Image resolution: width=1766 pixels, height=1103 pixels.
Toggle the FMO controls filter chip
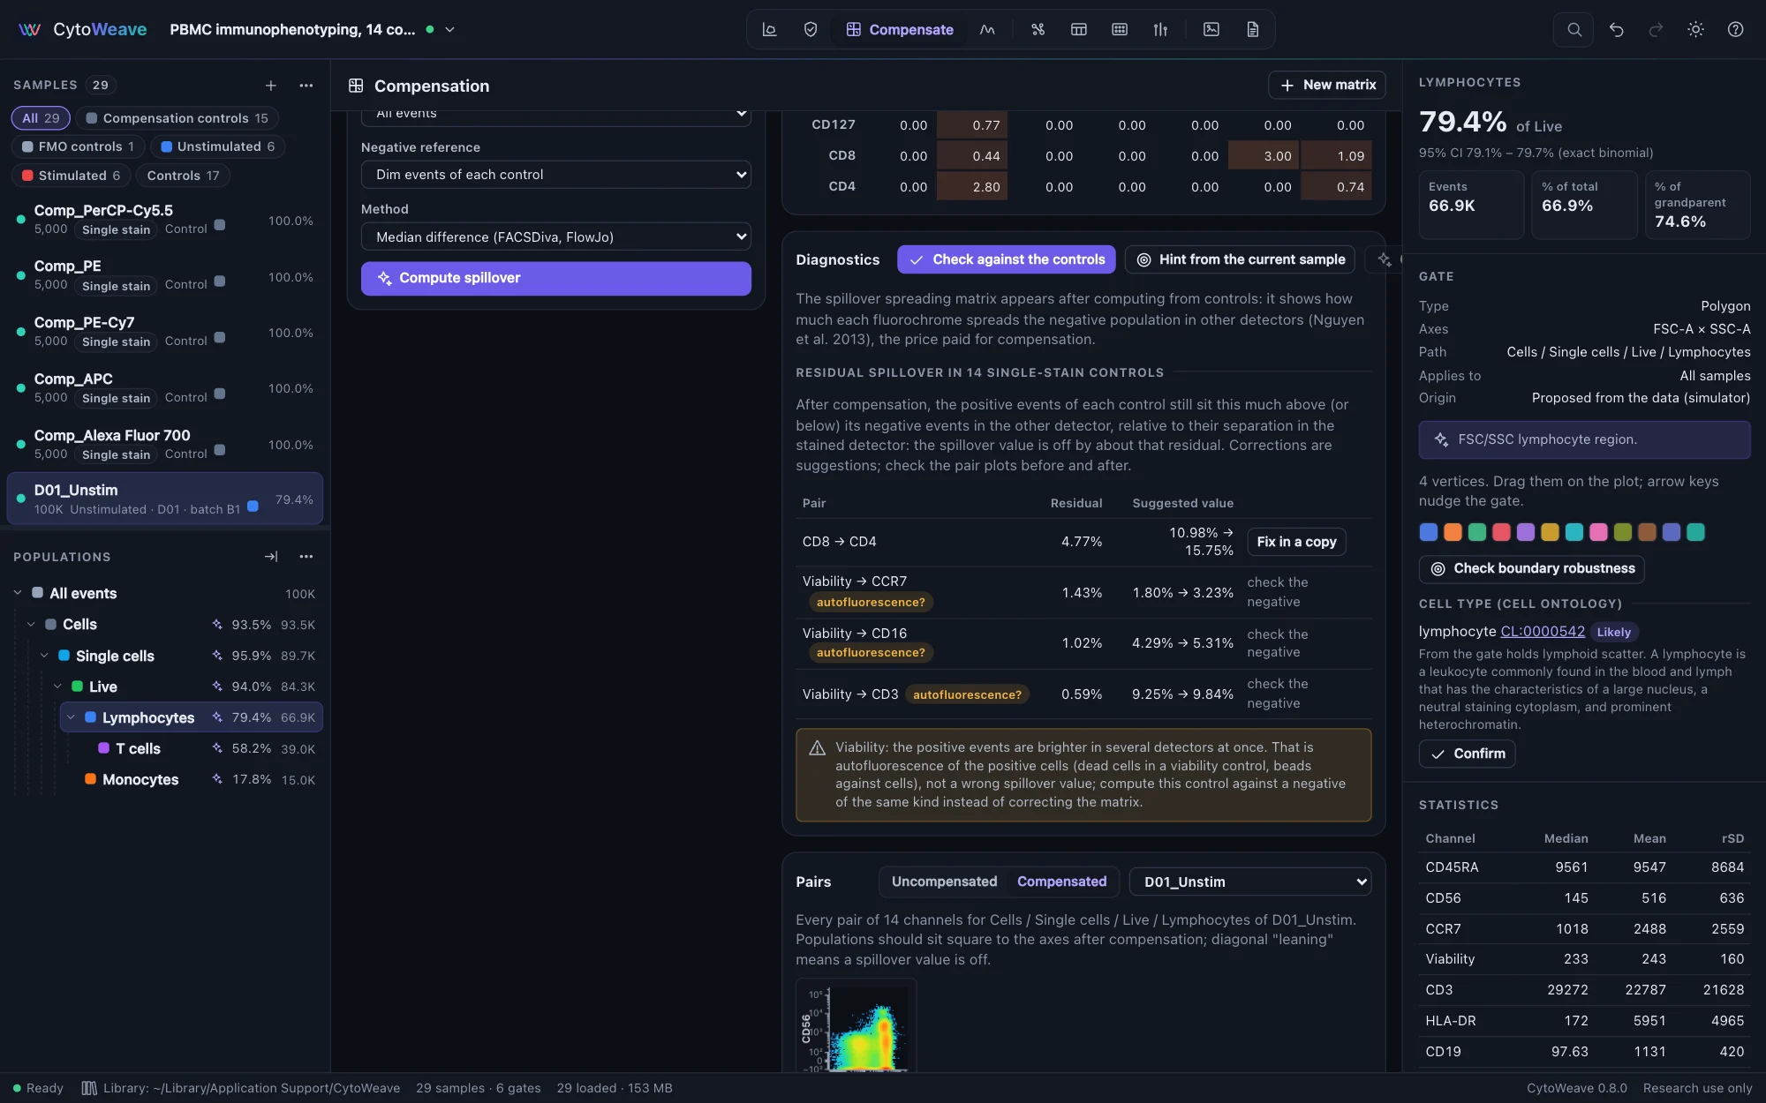point(79,146)
